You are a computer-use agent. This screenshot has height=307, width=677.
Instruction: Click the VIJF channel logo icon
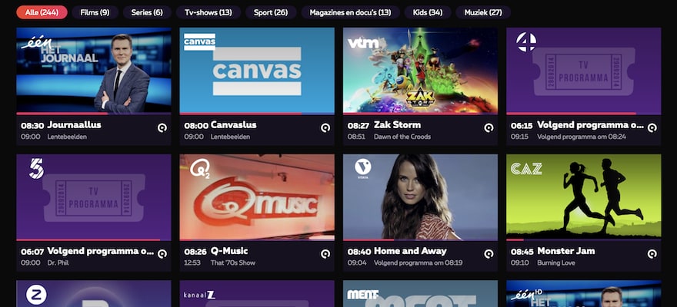[36, 168]
